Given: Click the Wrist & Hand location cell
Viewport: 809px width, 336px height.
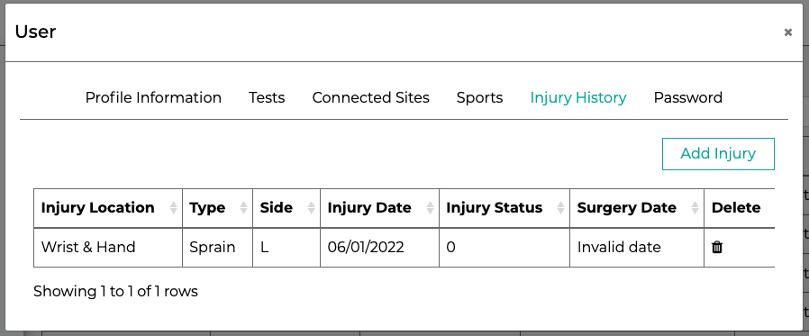Looking at the screenshot, I should (108, 248).
